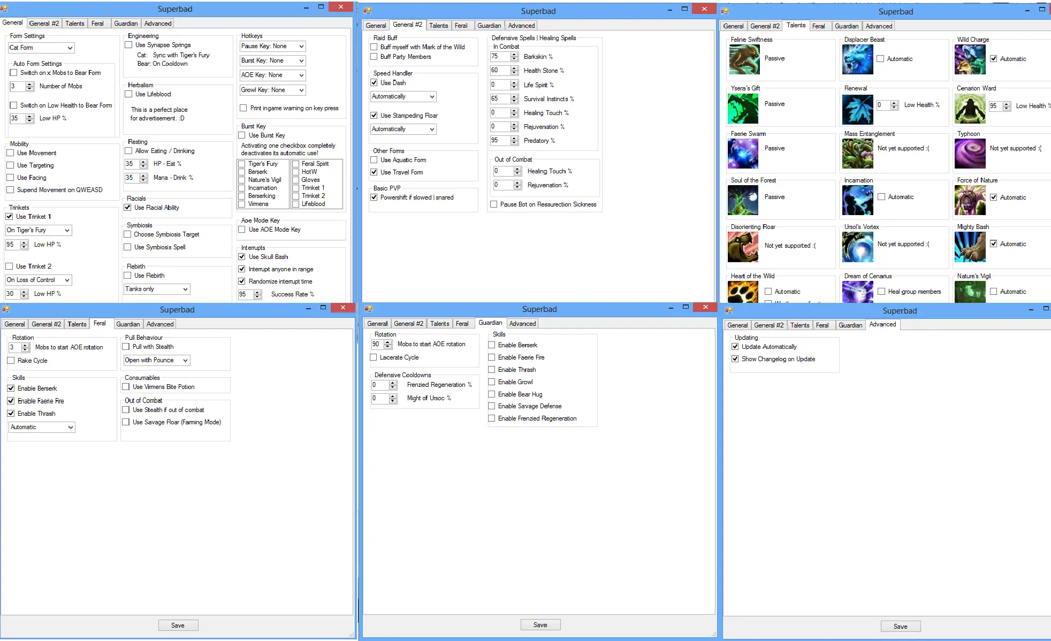This screenshot has width=1051, height=641.
Task: Click the Displacer Beast talent icon
Action: (857, 59)
